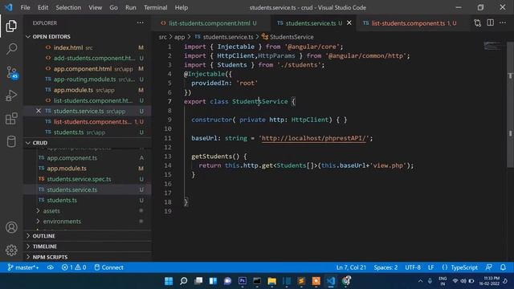This screenshot has width=514, height=289.
Task: Follow the localhost phprestAPI URL link
Action: (x=314, y=138)
